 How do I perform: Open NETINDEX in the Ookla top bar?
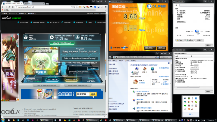pos(32,14)
